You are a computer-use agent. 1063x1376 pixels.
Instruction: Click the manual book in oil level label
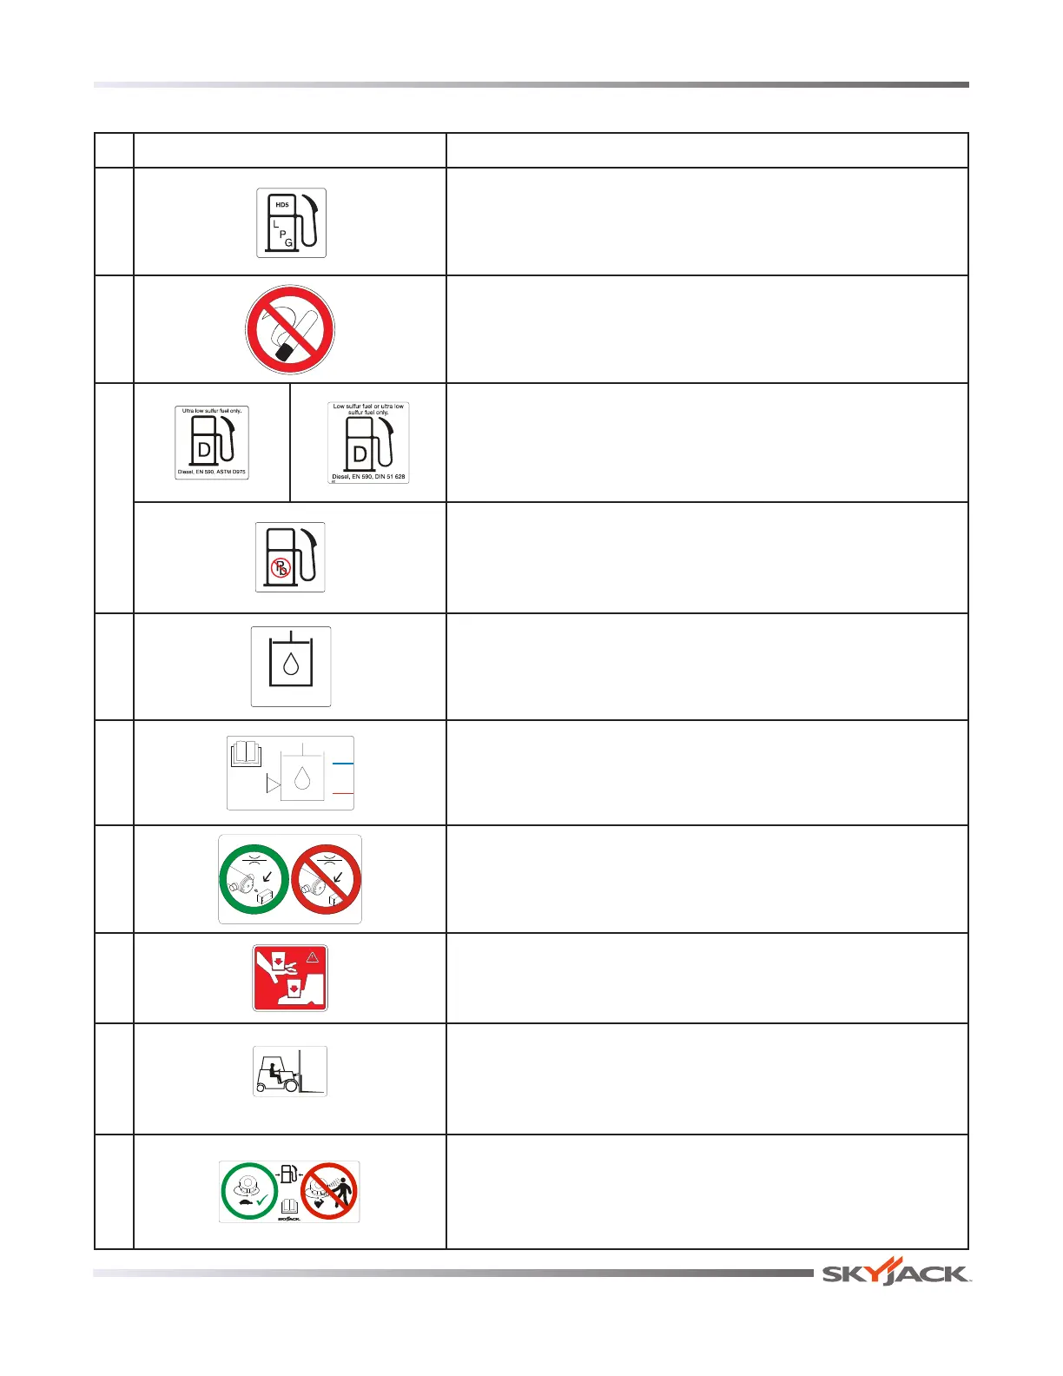(245, 752)
